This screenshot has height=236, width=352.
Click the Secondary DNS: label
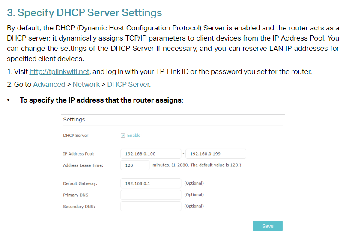pos(79,206)
